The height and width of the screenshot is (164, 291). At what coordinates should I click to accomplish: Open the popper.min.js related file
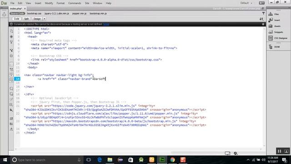click(79, 13)
